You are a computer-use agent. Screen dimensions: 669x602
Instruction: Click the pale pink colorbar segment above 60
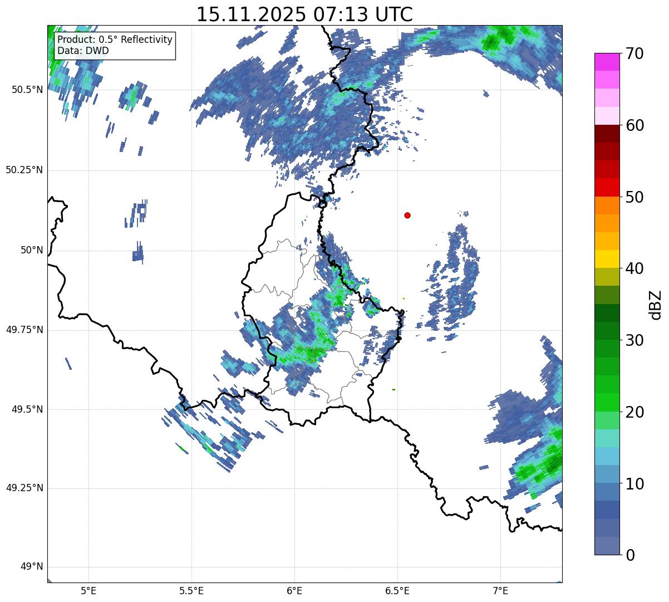(607, 116)
